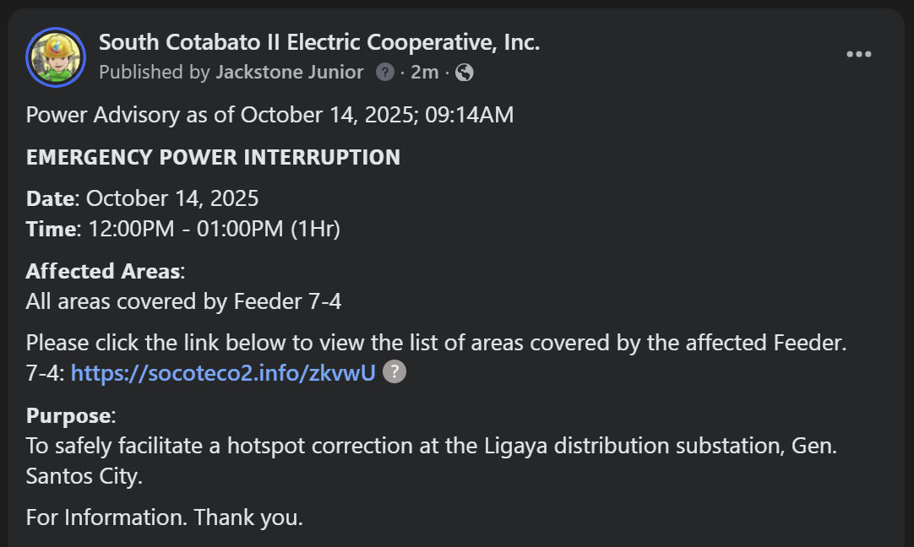Click the "Please click the link below" sentence
This screenshot has height=547, width=914.
(435, 344)
